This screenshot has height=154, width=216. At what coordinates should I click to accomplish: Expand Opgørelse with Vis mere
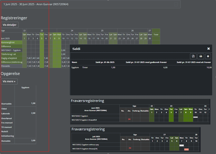tap(9, 81)
